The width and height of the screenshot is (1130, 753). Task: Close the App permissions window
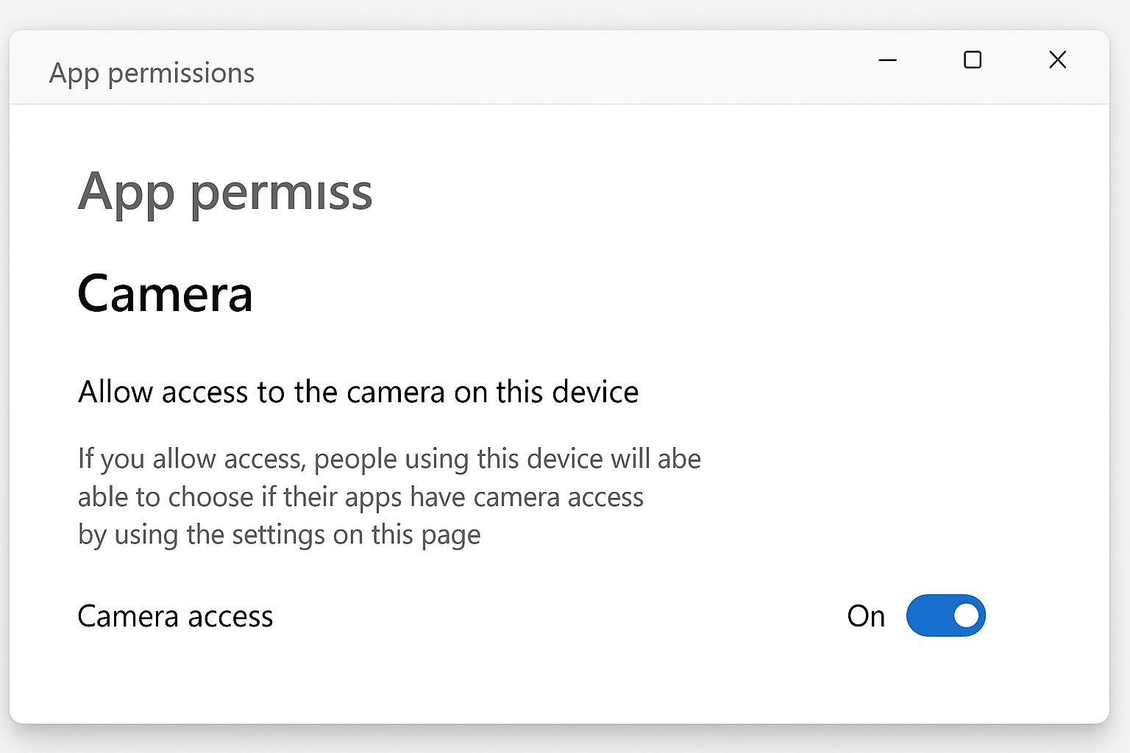(1058, 60)
